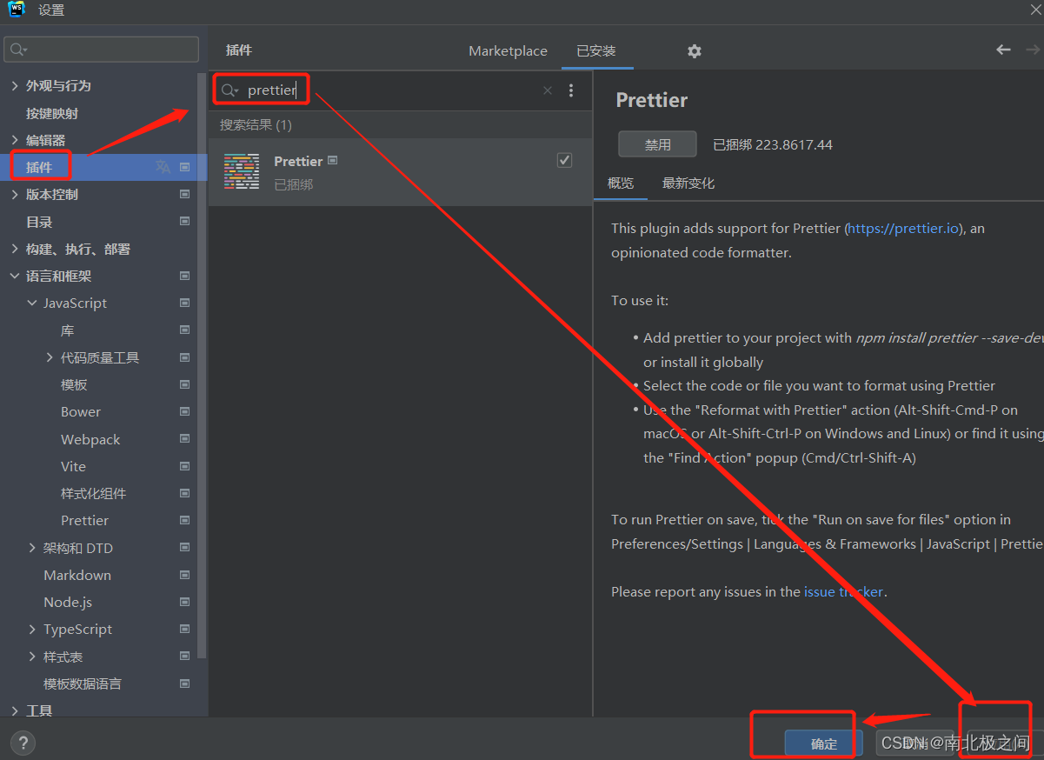Open the three-dot menu beside the plugin search
Screen dimensions: 1044x760
(x=571, y=90)
